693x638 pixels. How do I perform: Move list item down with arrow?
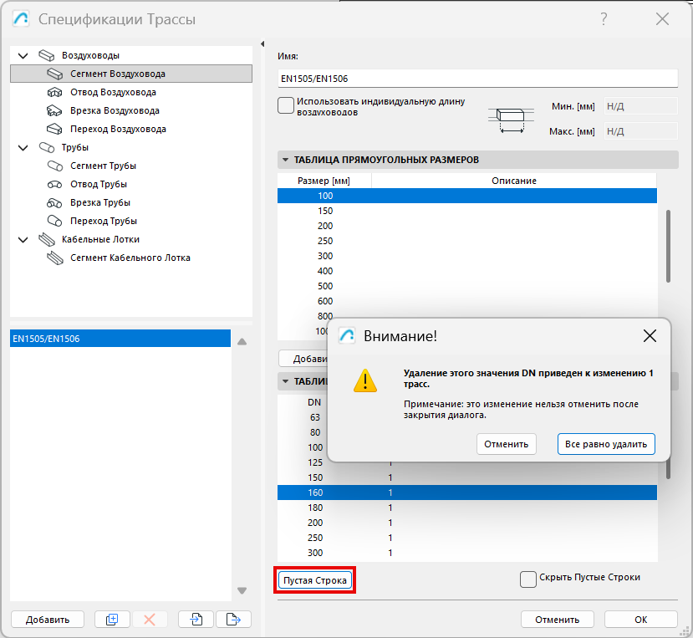pyautogui.click(x=242, y=590)
